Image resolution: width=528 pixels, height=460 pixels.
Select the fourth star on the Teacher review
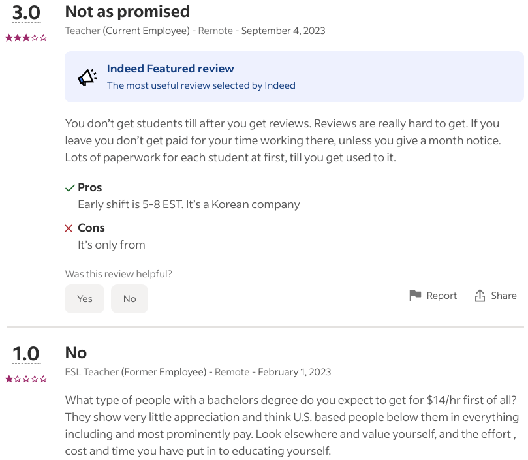pyautogui.click(x=36, y=38)
